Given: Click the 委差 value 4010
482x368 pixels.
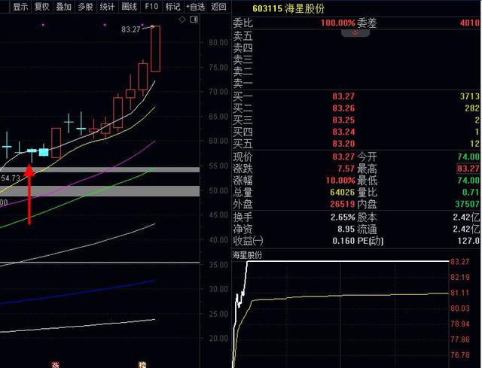Looking at the screenshot, I should (x=470, y=23).
